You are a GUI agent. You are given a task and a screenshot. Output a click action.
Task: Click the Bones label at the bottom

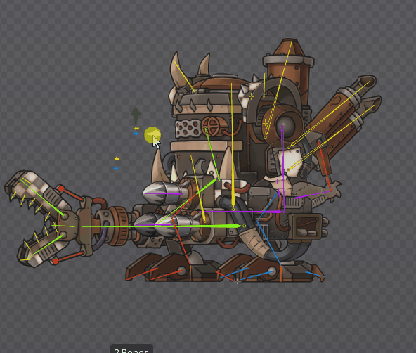coord(131,349)
